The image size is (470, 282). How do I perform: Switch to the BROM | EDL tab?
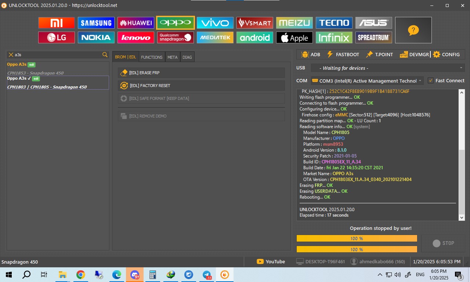[x=126, y=57]
